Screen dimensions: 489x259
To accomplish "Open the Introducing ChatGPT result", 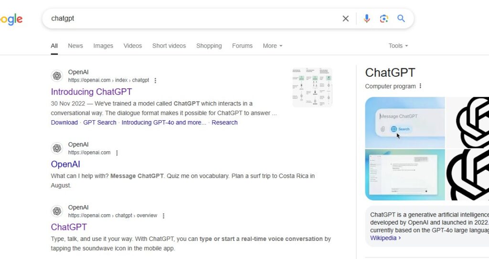I will click(x=91, y=92).
